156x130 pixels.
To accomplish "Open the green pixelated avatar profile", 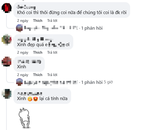I will tap(6, 40).
